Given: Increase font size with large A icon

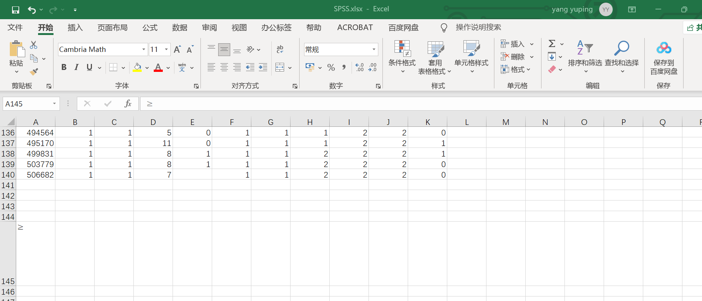Looking at the screenshot, I should 177,49.
